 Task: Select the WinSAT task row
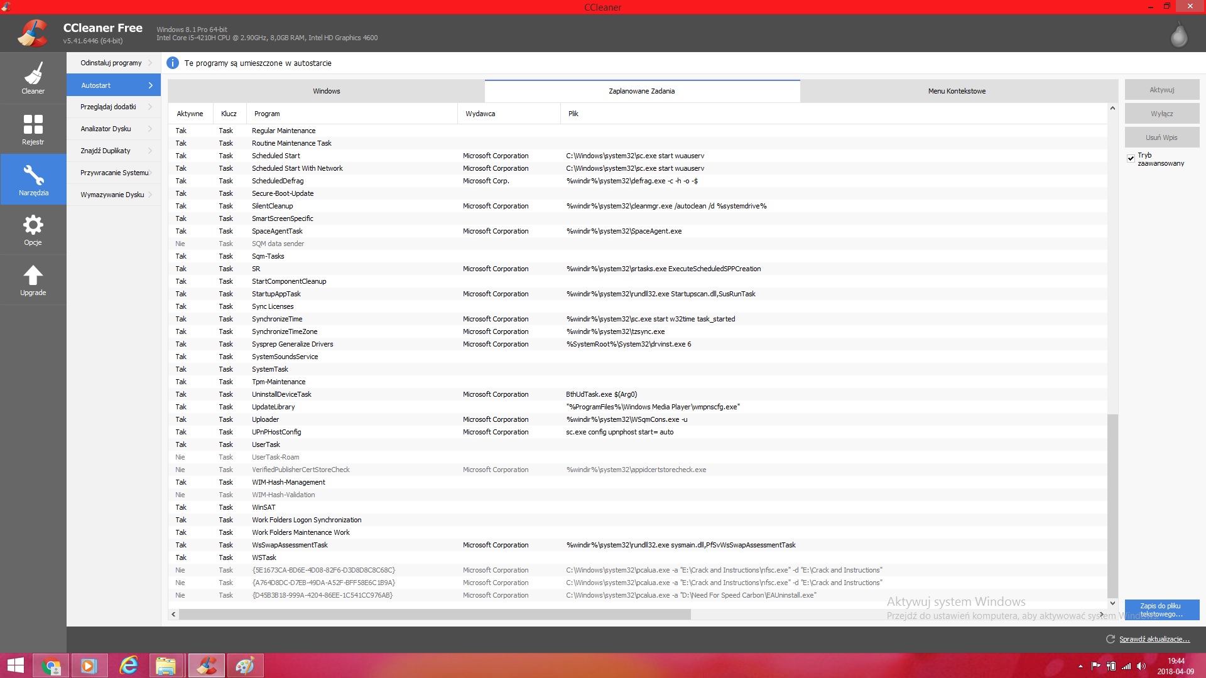[x=638, y=507]
